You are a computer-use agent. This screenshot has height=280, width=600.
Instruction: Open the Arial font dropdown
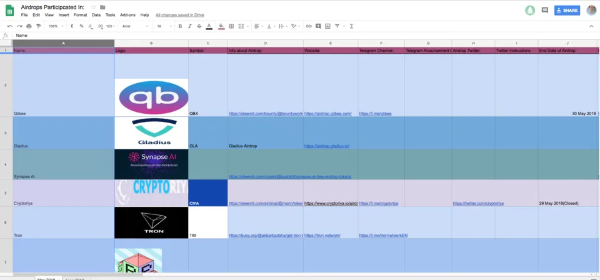(x=135, y=26)
